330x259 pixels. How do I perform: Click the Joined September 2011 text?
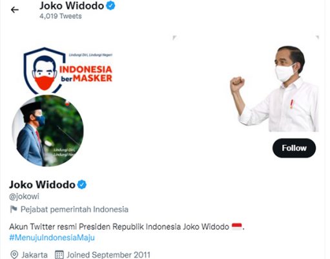click(x=108, y=255)
